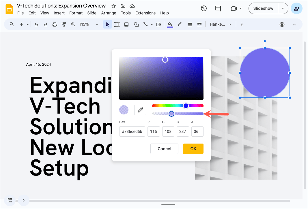Open the File menu

(x=20, y=13)
